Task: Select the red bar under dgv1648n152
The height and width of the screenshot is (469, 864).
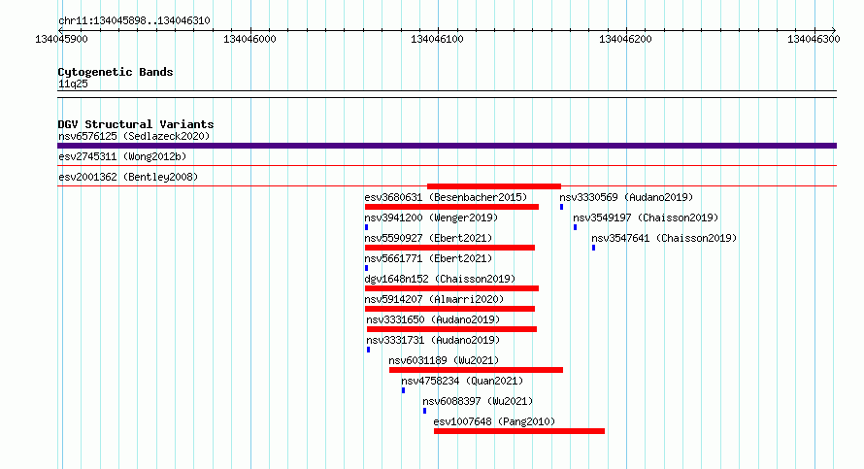Action: [x=451, y=288]
